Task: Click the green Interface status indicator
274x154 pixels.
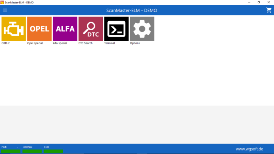Action: coord(32,151)
